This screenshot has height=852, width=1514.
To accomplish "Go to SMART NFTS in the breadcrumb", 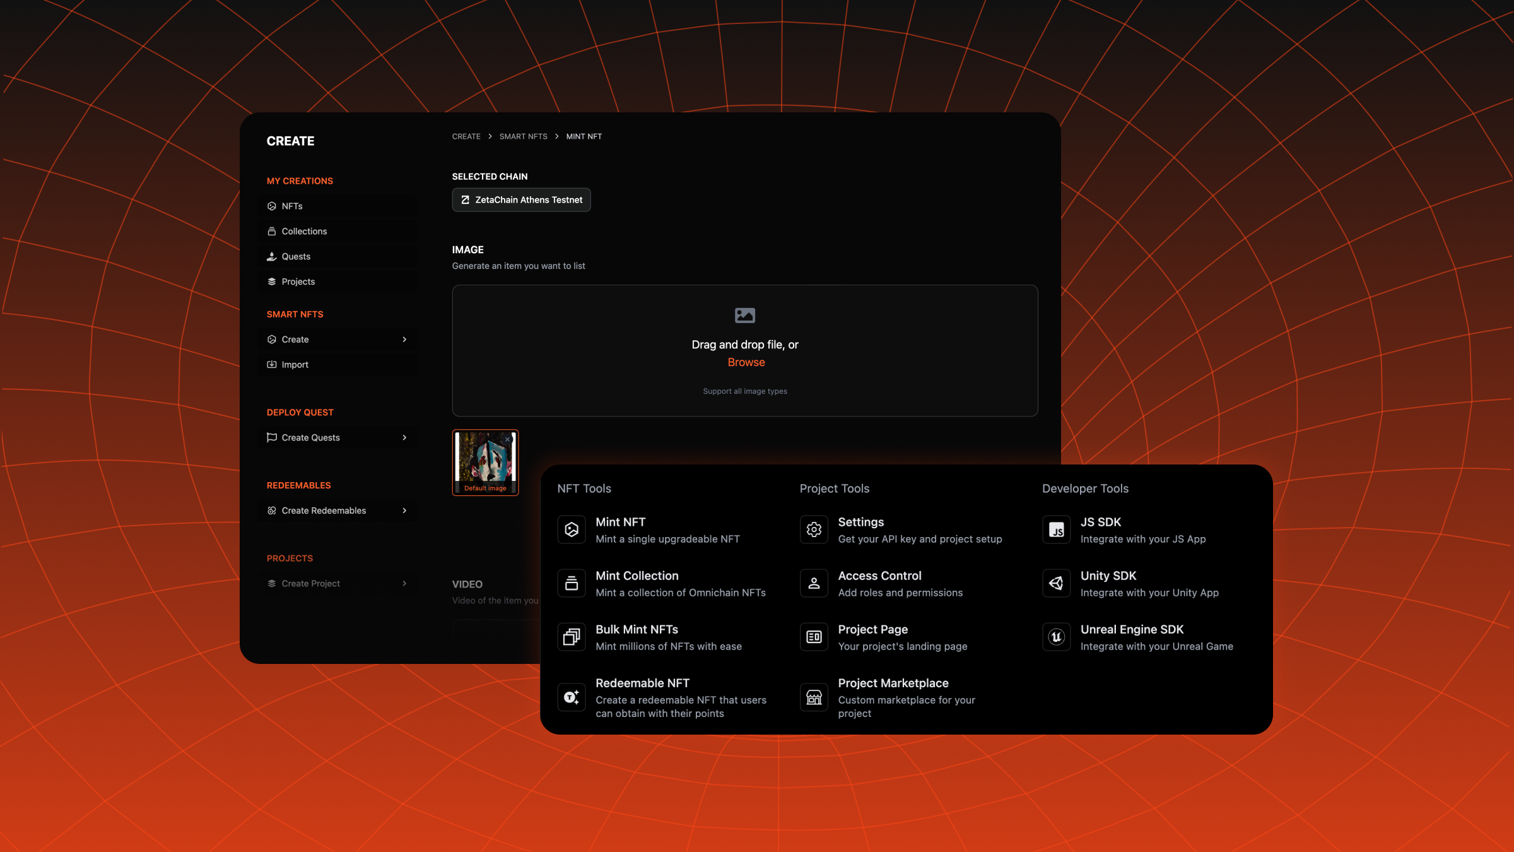I will [524, 137].
